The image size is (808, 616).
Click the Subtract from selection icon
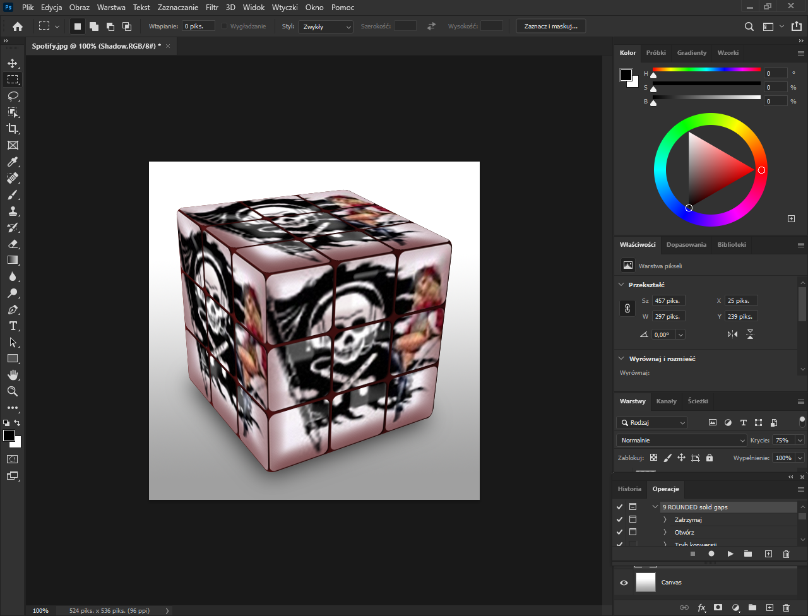pos(110,27)
